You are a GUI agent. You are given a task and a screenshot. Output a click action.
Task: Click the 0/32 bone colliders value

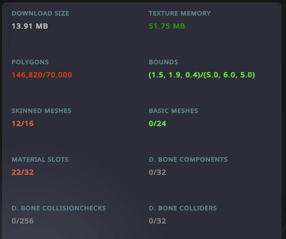pyautogui.click(x=157, y=221)
